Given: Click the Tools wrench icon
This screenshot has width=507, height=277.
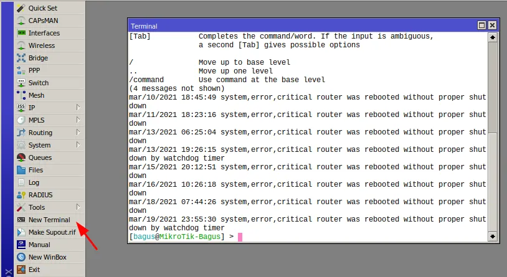Looking at the screenshot, I should click(x=21, y=207).
